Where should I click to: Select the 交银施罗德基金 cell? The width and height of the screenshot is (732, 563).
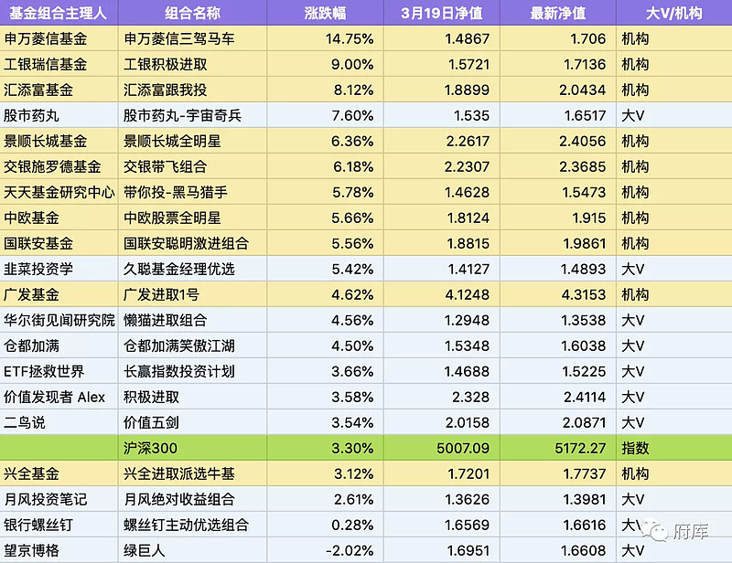click(x=59, y=166)
